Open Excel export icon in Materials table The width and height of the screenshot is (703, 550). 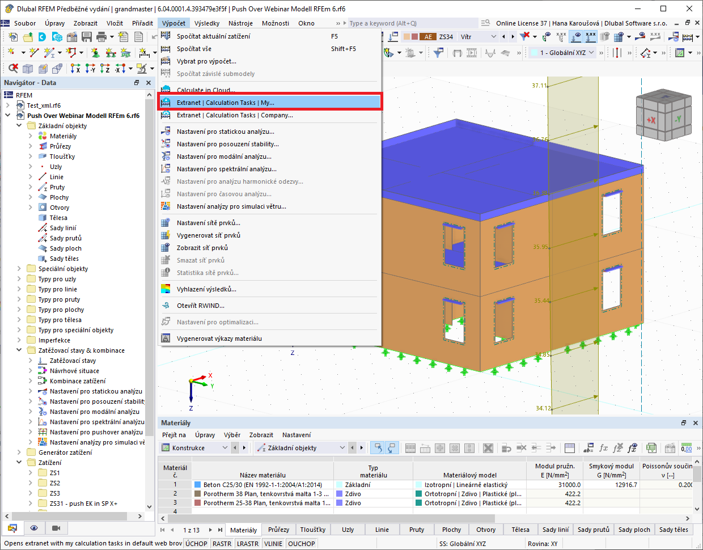(x=651, y=448)
